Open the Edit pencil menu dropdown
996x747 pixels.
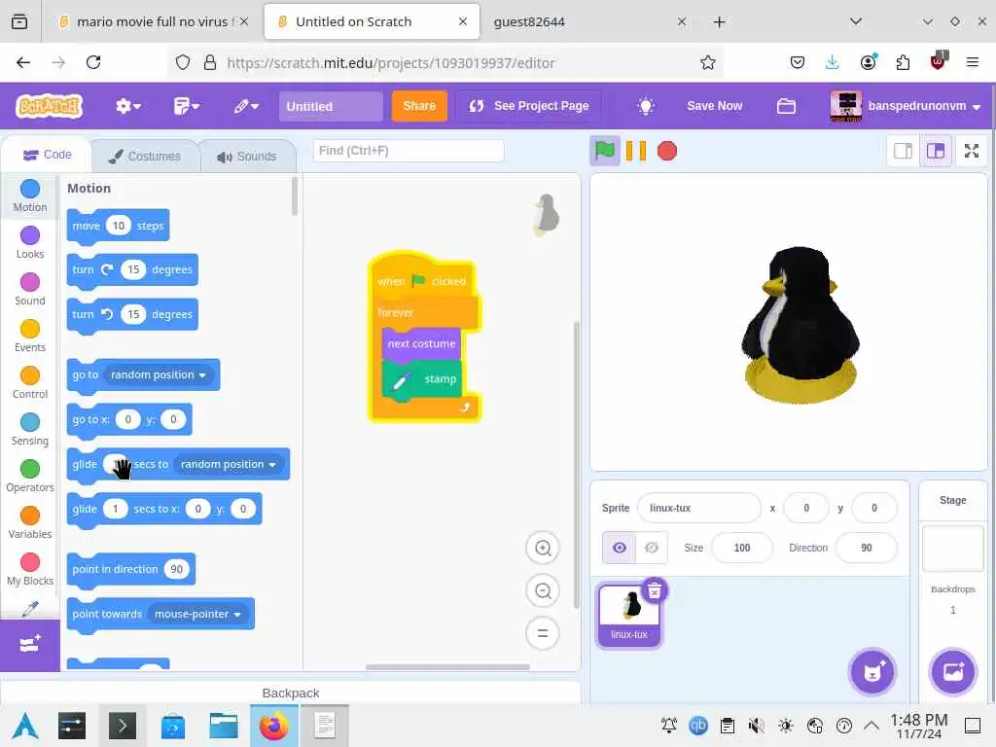tap(246, 106)
